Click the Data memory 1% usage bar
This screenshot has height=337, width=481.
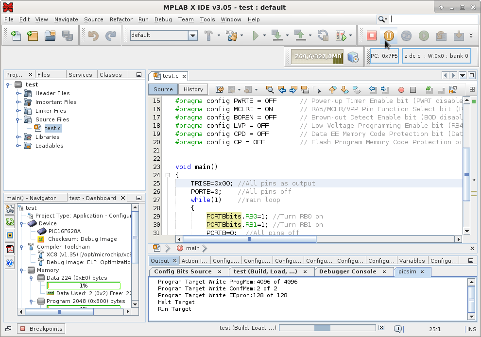click(x=84, y=286)
